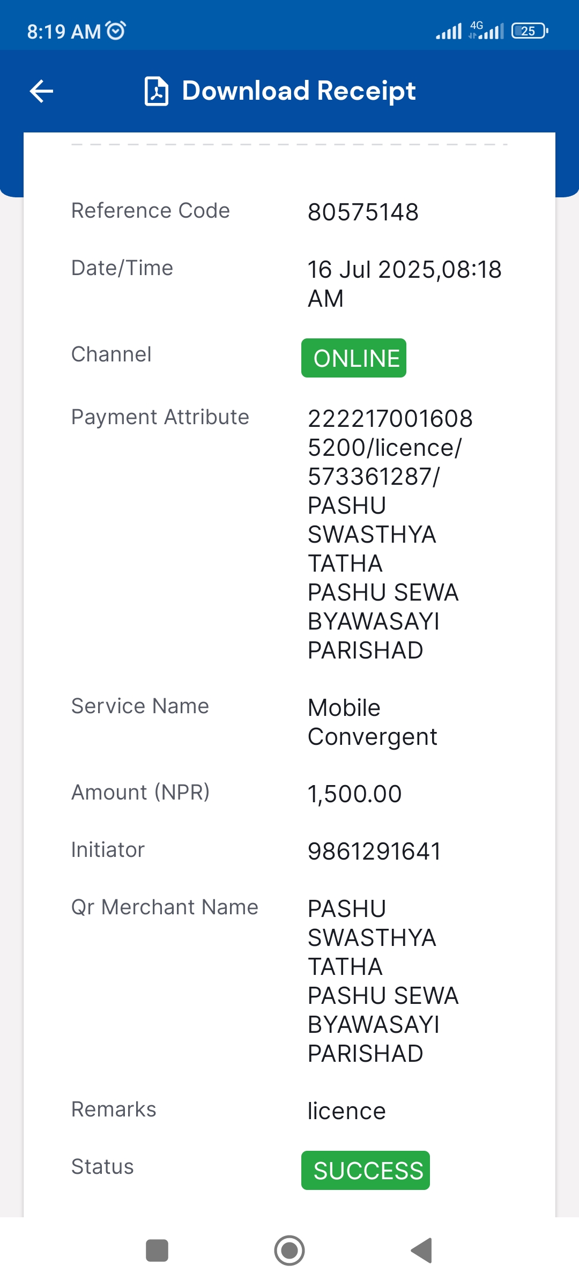Go home using the circle button
This screenshot has width=579, height=1287.
[x=289, y=1251]
